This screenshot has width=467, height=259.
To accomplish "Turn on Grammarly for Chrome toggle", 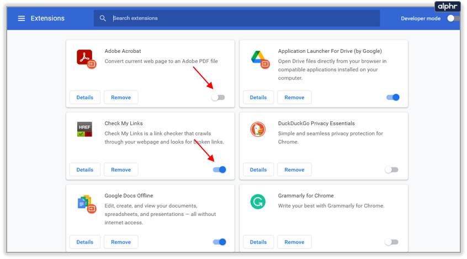I will tap(391, 242).
